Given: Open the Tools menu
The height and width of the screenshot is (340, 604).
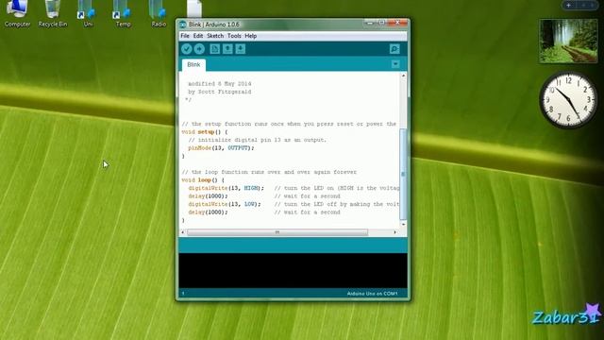Looking at the screenshot, I should point(234,36).
